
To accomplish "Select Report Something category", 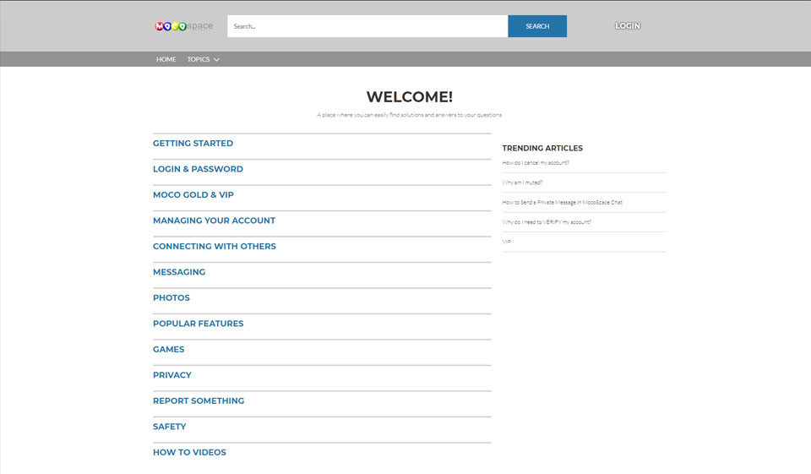I will tap(199, 401).
